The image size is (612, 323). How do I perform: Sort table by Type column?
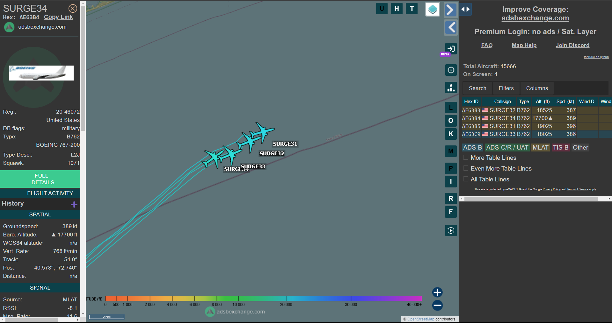pyautogui.click(x=524, y=102)
